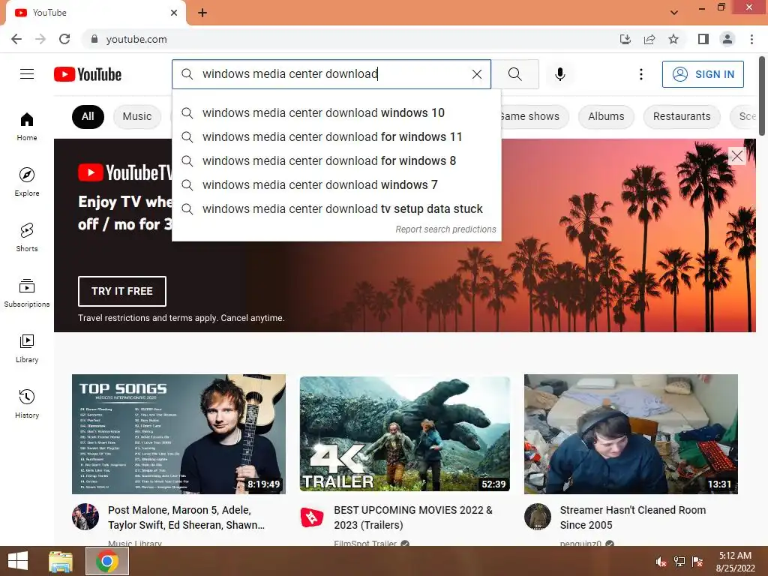The height and width of the screenshot is (576, 768).
Task: Click the magnifier search button
Action: click(x=514, y=74)
